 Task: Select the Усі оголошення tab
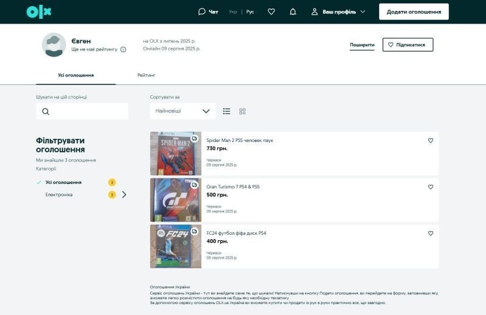pyautogui.click(x=76, y=75)
